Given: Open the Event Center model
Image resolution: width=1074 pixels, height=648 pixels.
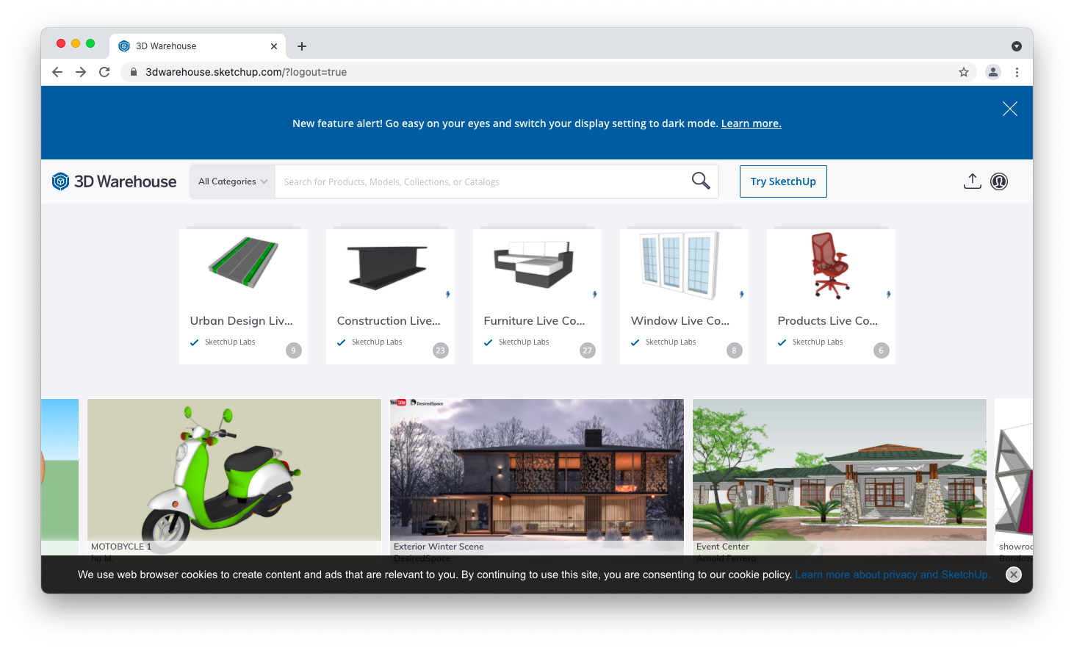Looking at the screenshot, I should [x=840, y=476].
